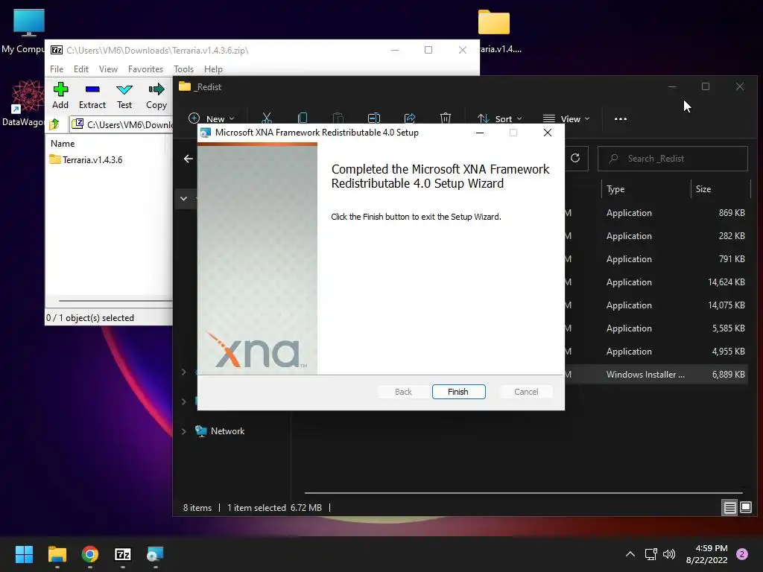Expand Network in Explorer navigation pane
The height and width of the screenshot is (572, 763).
pos(184,431)
